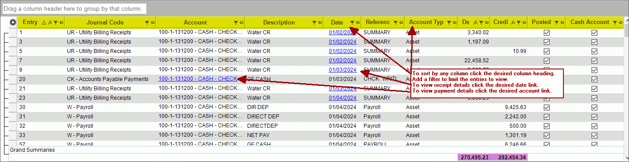Image resolution: width=629 pixels, height=162 pixels.
Task: Pin the Date column
Action: tap(357, 23)
